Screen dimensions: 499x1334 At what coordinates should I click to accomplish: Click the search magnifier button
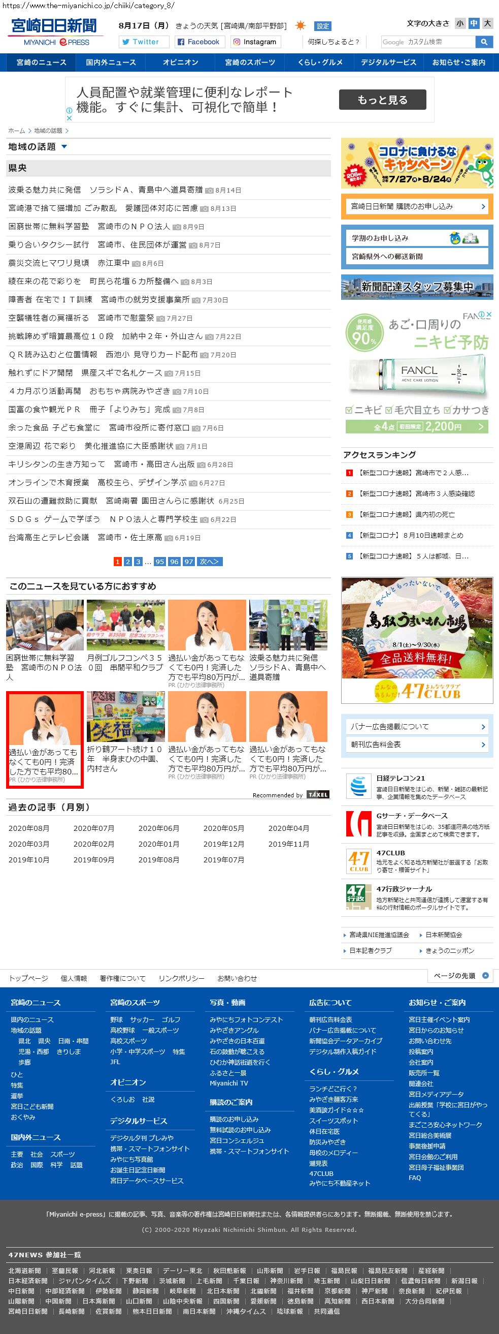point(483,42)
